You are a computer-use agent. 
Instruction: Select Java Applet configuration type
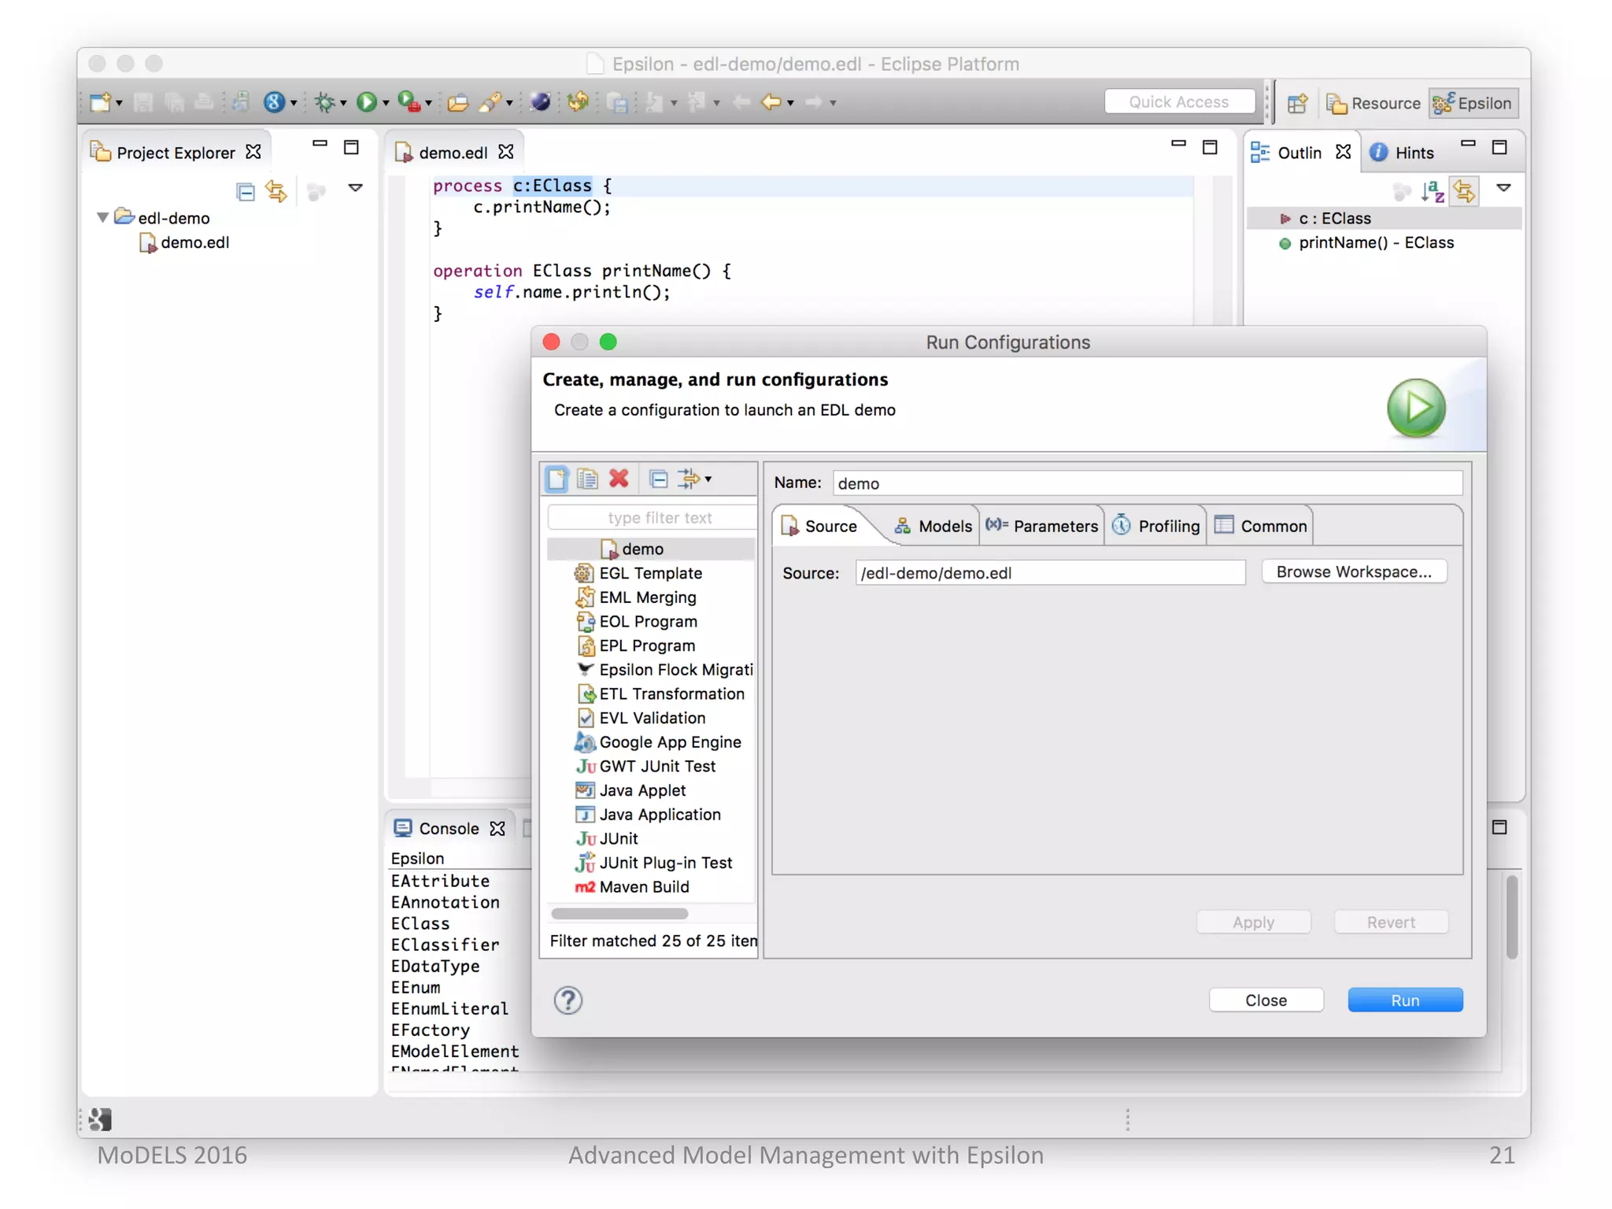630,790
